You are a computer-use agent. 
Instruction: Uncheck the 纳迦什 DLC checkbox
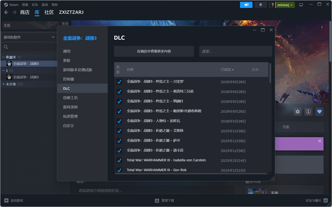pyautogui.click(x=119, y=102)
